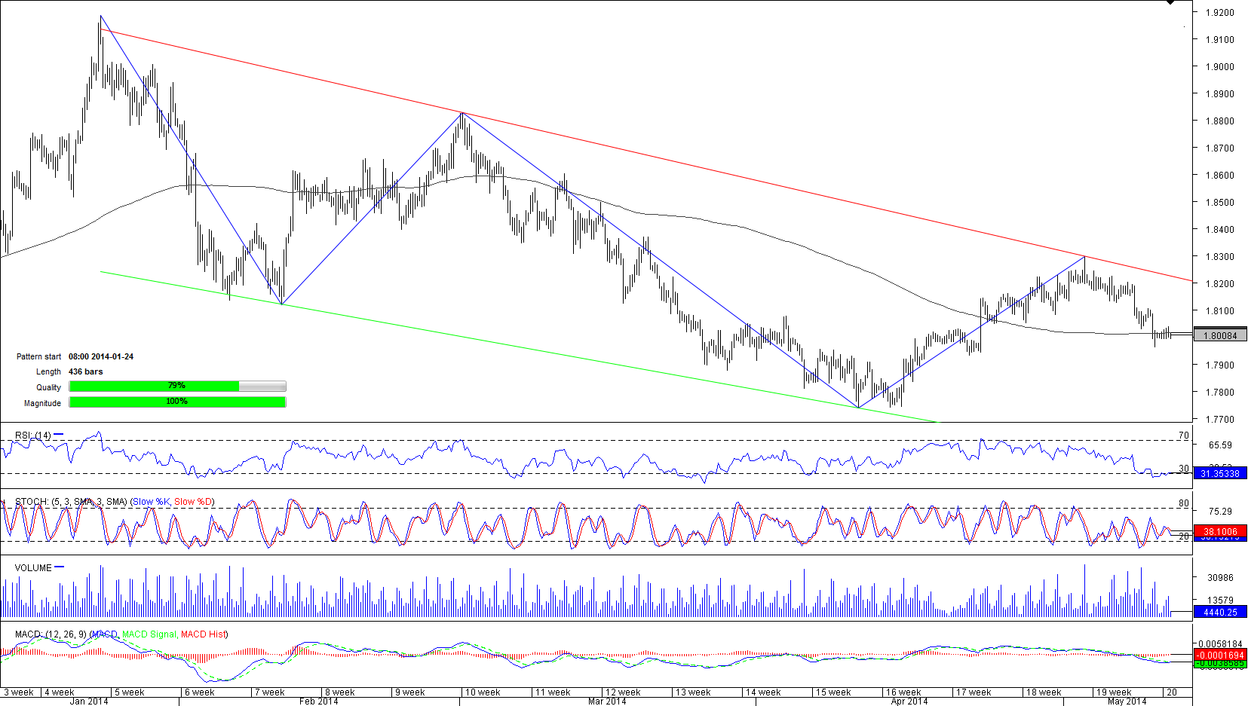Click the STOCH 75.29 scale value
1248x706 pixels.
pos(1220,512)
